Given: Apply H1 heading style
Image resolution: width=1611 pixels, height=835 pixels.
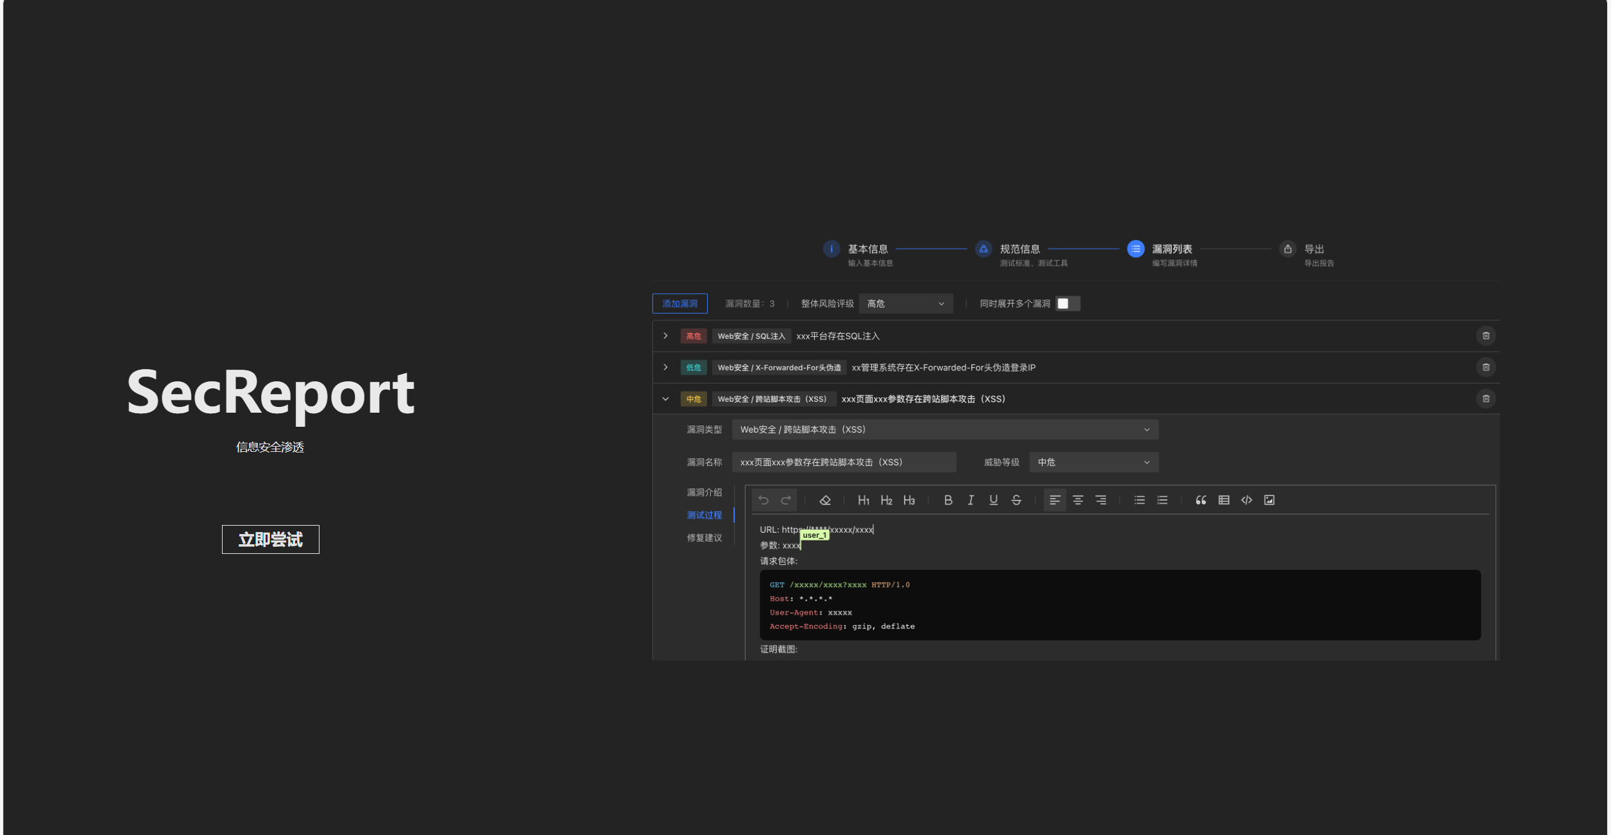Looking at the screenshot, I should [864, 500].
